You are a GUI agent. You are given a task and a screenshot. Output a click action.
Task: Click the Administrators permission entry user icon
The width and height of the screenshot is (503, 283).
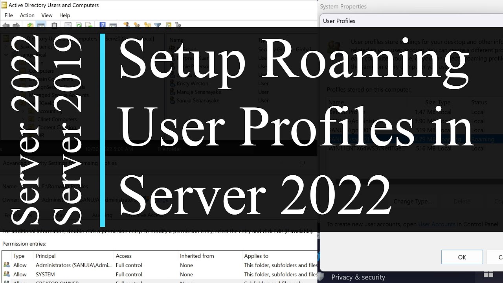[x=7, y=265]
